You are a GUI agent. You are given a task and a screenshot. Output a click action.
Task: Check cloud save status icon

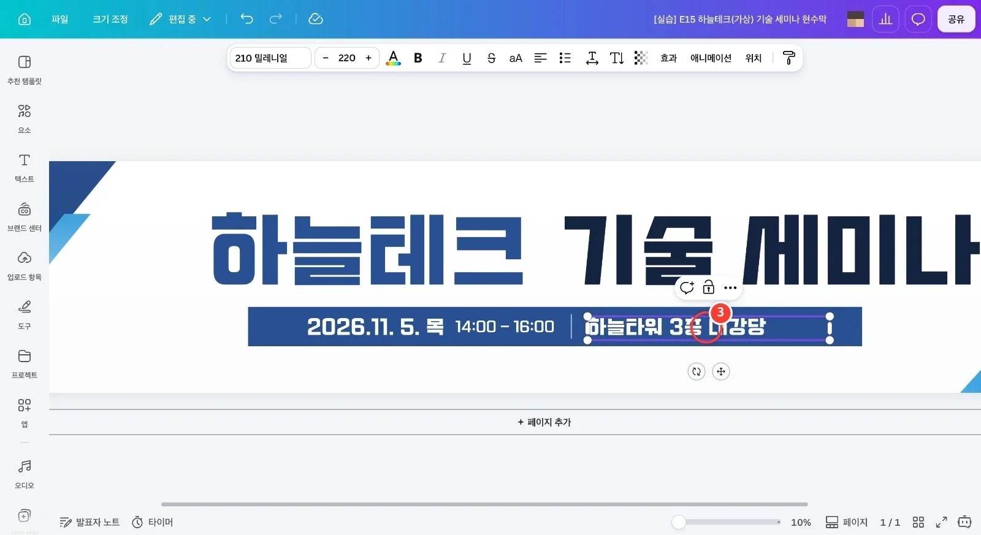click(316, 19)
